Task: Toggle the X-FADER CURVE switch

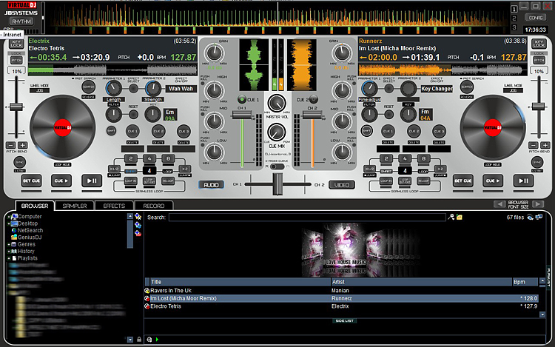Action: [x=277, y=166]
